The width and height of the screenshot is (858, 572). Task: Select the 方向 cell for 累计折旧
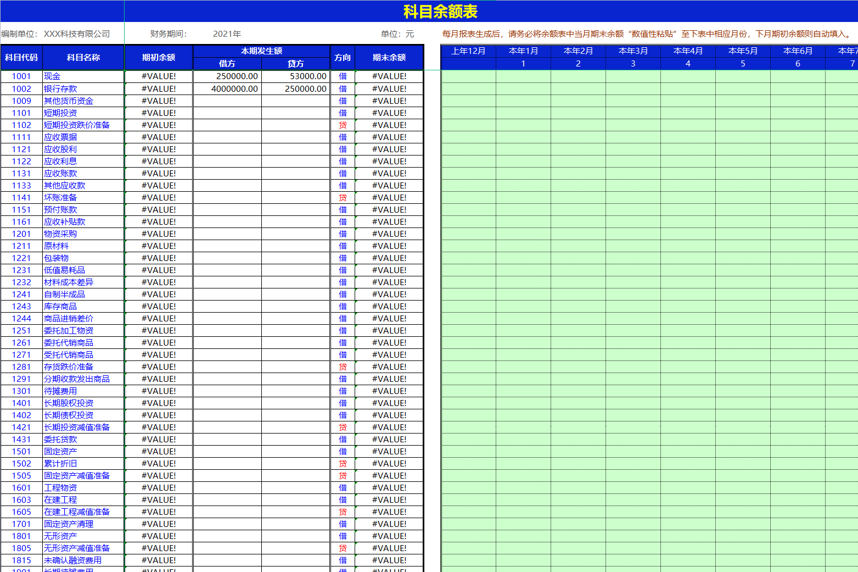[343, 463]
